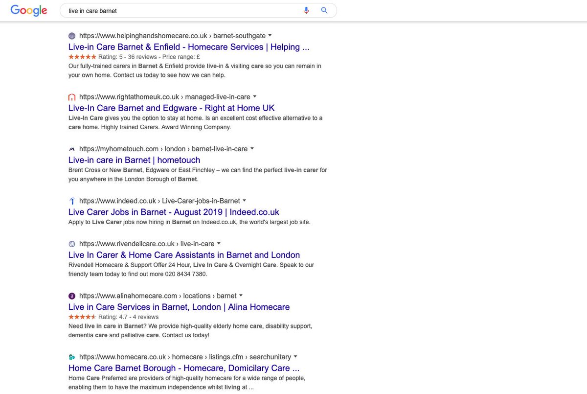587x394 pixels.
Task: Click the voice search microphone icon
Action: [x=306, y=10]
